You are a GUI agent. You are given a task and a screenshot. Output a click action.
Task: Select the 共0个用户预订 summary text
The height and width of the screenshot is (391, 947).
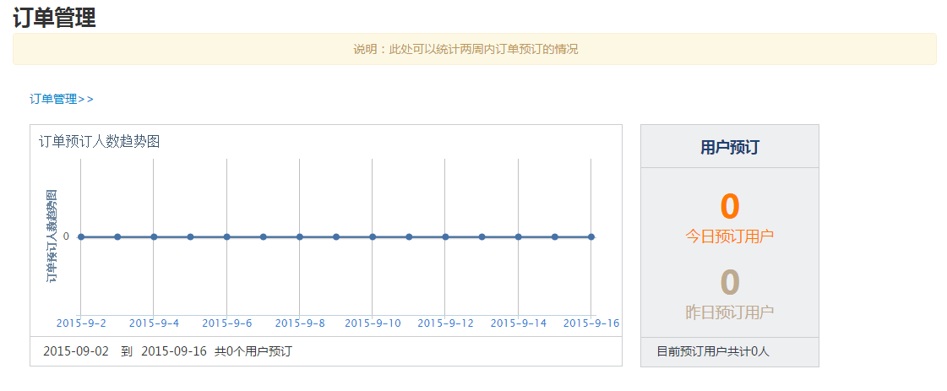point(253,351)
